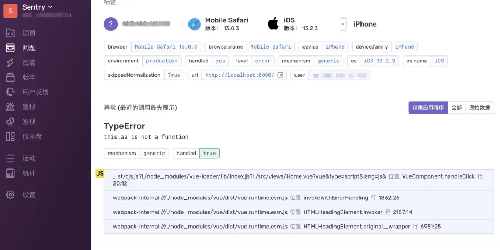Click the os tag value iOS 13.2.3
The image size is (500, 250).
click(x=380, y=61)
